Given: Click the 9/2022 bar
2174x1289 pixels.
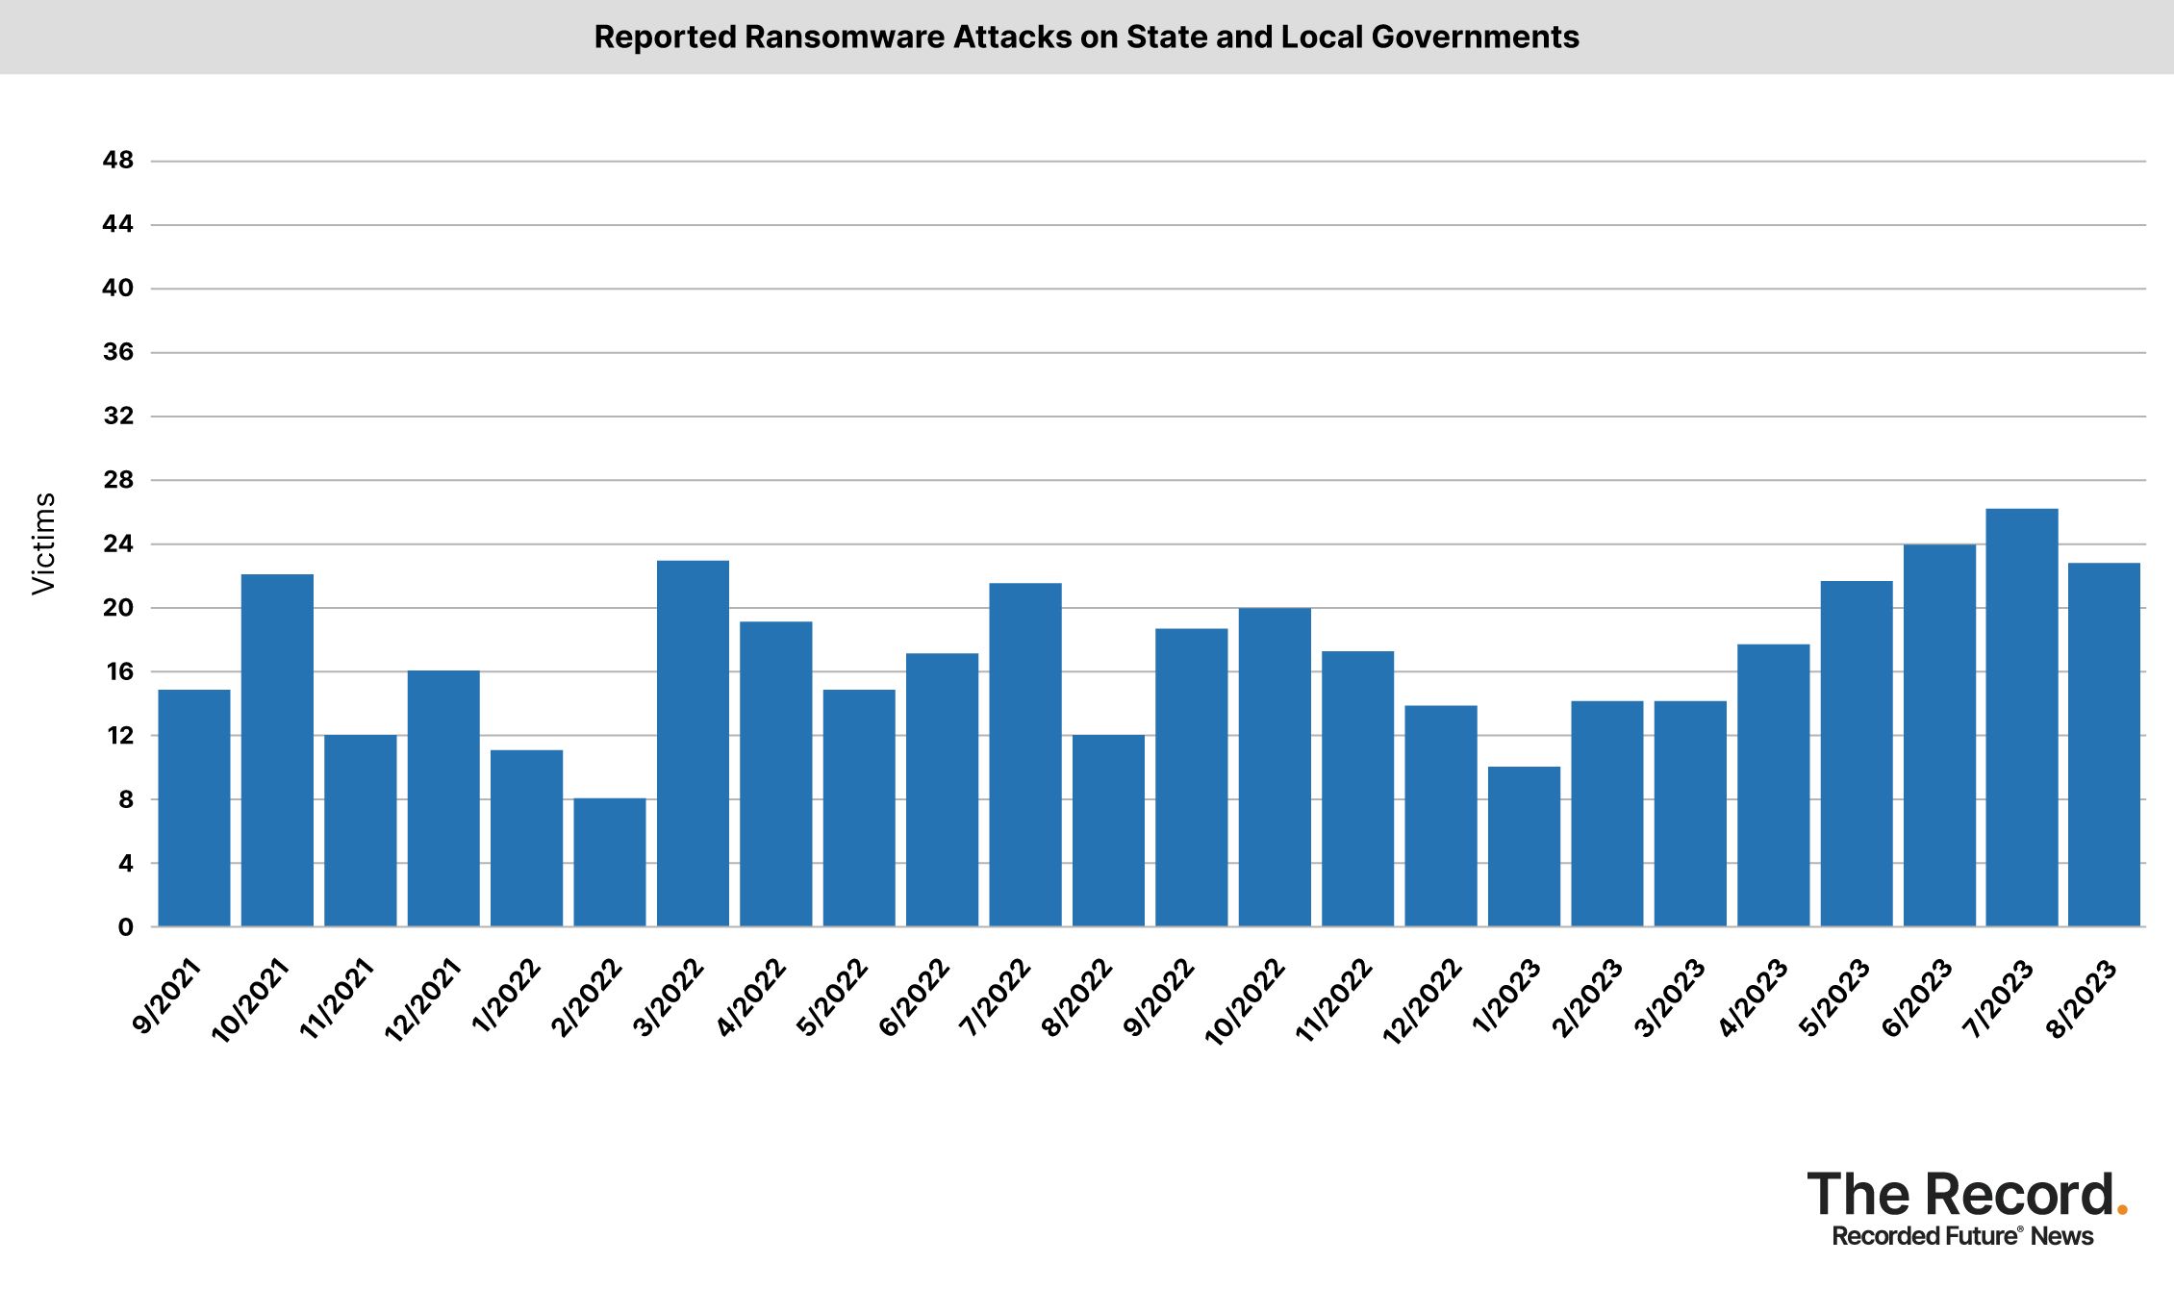Looking at the screenshot, I should [1192, 777].
